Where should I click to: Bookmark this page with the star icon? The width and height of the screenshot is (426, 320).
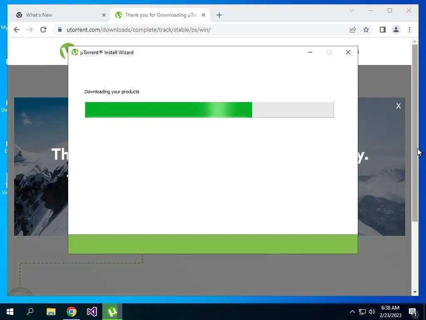tap(366, 30)
